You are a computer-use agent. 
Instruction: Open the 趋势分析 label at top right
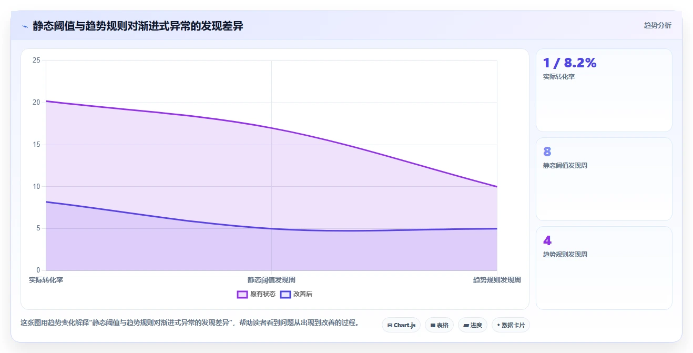tap(657, 25)
